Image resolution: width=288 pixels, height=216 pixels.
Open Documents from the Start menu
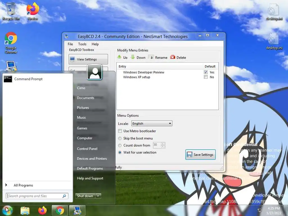(x=85, y=98)
